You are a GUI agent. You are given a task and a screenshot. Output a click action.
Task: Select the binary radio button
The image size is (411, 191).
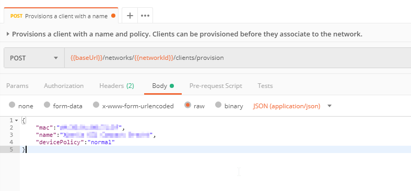click(x=218, y=105)
